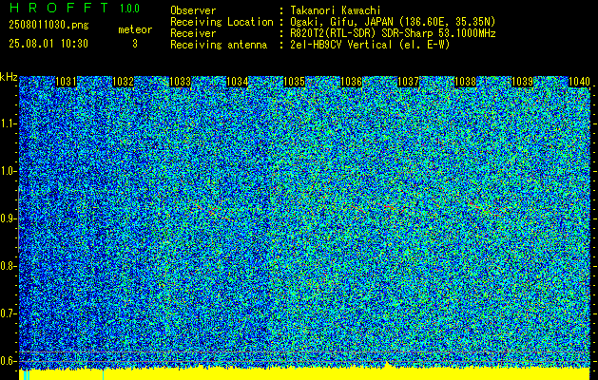The height and width of the screenshot is (380, 598).
Task: Click time marker 1033
Action: [x=180, y=82]
